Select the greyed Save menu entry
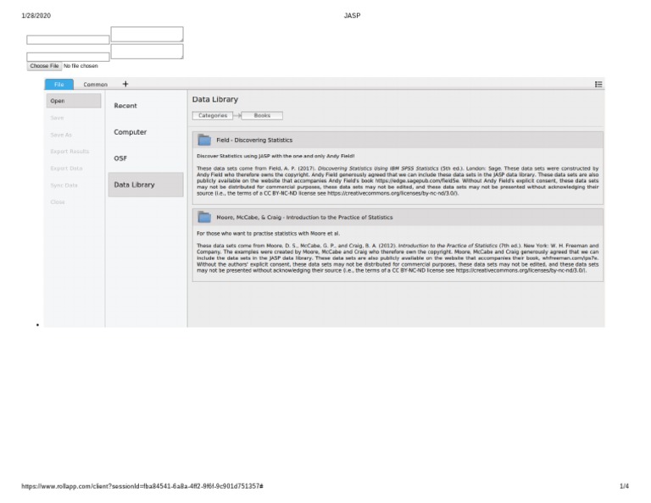 point(58,118)
